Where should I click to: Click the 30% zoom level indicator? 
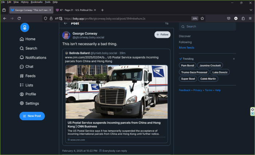coord(195,18)
